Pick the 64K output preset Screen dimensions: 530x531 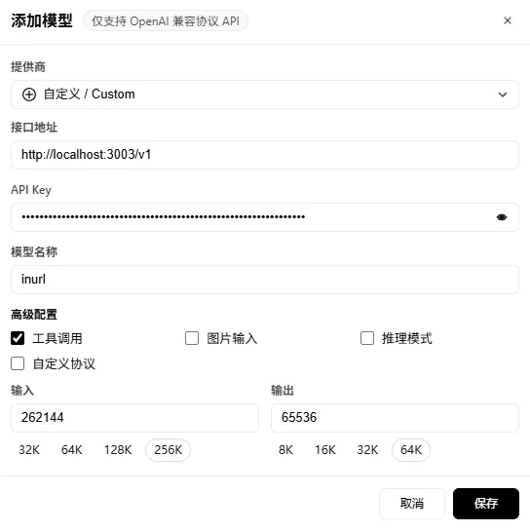(x=411, y=450)
